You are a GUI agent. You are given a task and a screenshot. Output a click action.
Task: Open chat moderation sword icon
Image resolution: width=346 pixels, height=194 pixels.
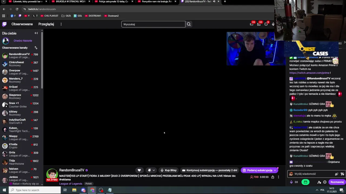[x=319, y=182]
